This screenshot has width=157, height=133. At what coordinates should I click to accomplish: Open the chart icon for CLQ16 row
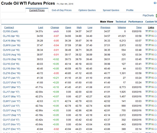(x=150, y=54)
